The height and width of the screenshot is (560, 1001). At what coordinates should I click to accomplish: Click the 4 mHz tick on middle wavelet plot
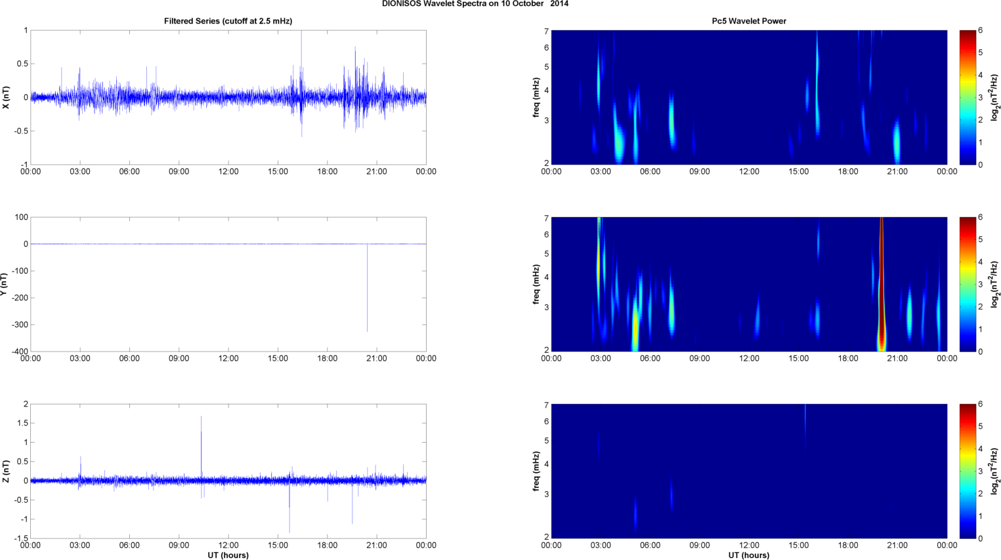click(x=546, y=277)
